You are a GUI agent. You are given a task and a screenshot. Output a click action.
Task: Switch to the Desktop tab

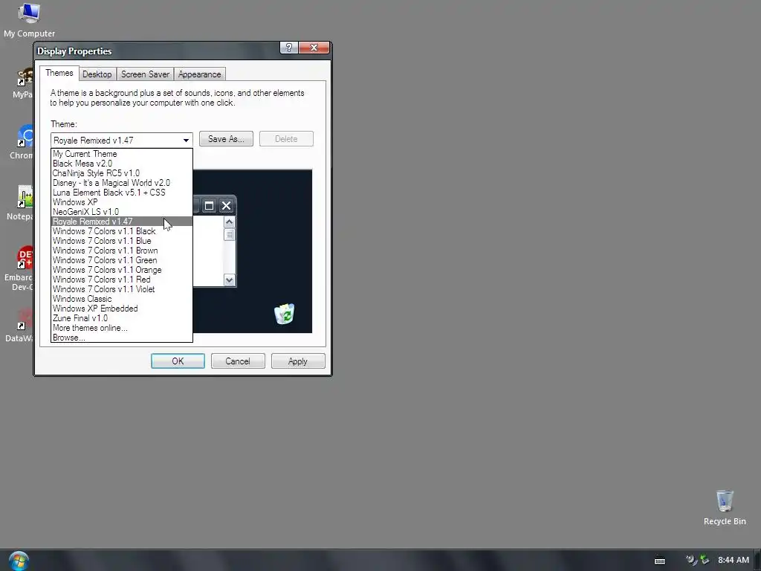(x=97, y=74)
